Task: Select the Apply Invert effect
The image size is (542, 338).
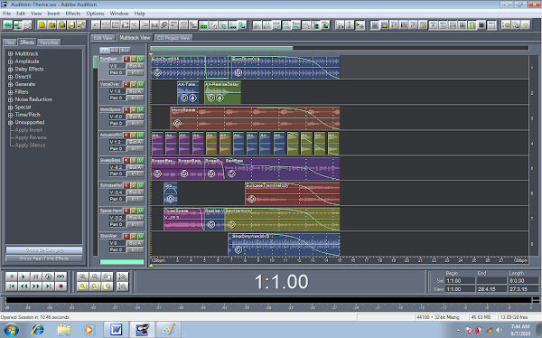Action: 29,130
